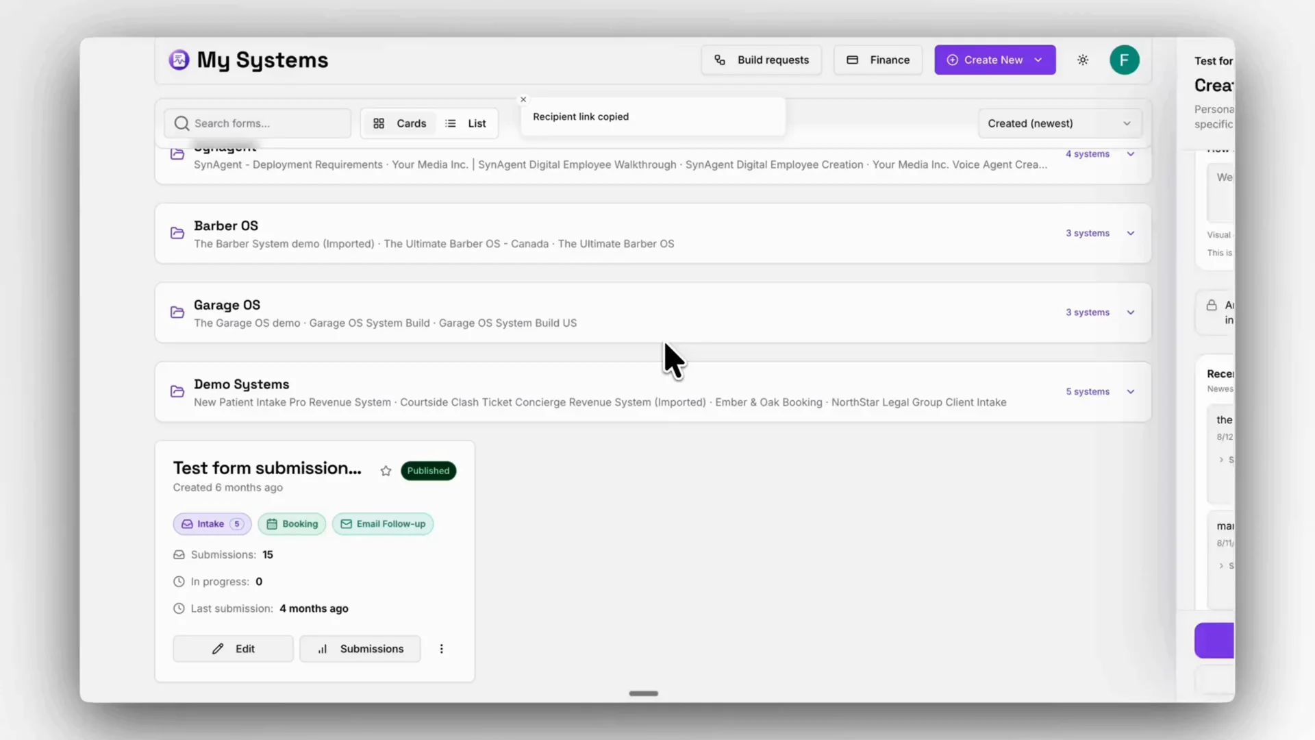Screen dimensions: 1315x740
Task: Click the List lines icon
Action: pos(451,123)
